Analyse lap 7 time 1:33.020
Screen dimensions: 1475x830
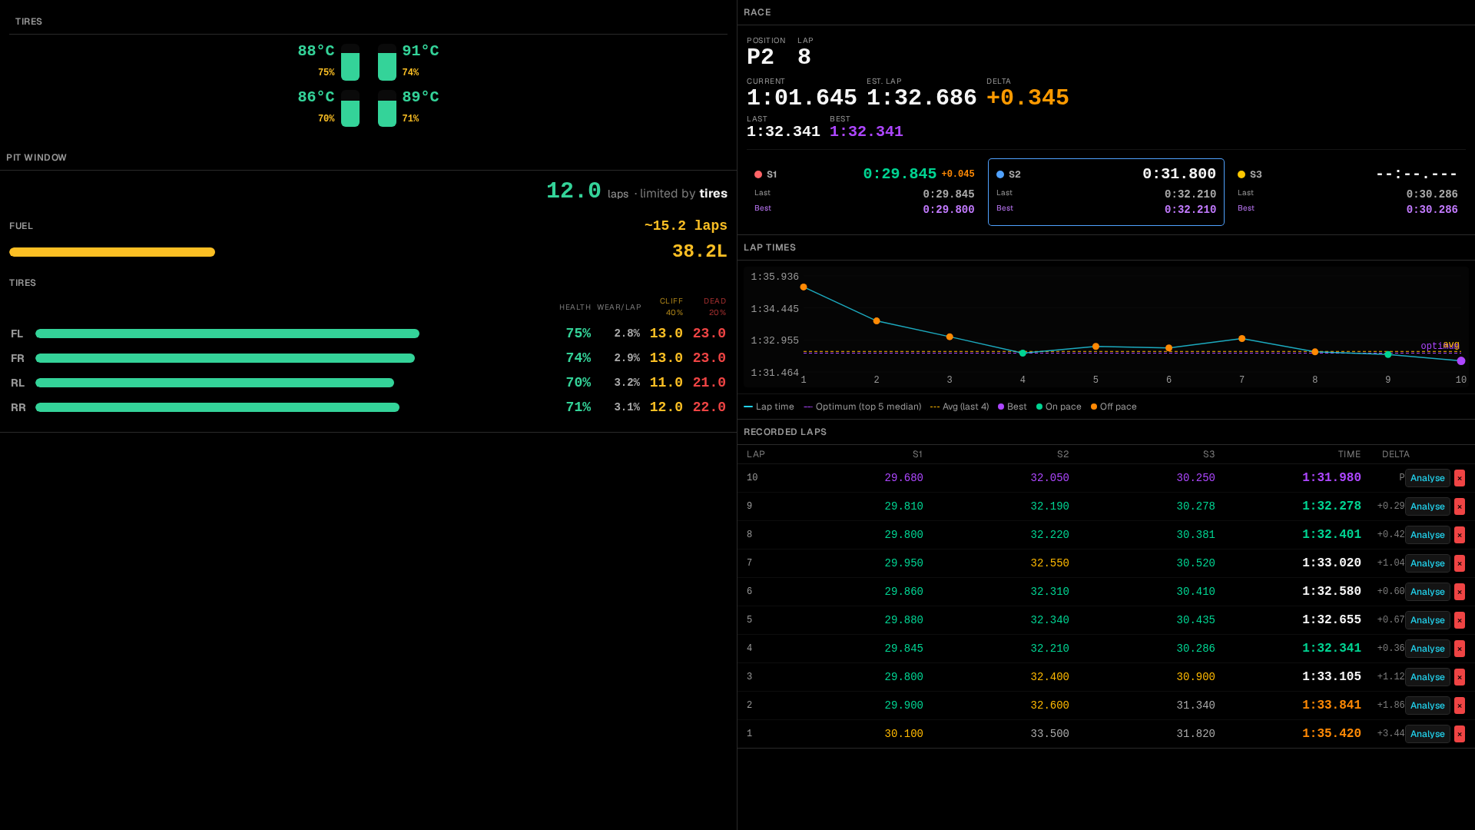click(1427, 563)
